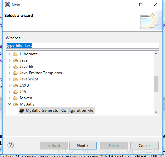Expand the Java category
The image size is (165, 157).
[9, 60]
